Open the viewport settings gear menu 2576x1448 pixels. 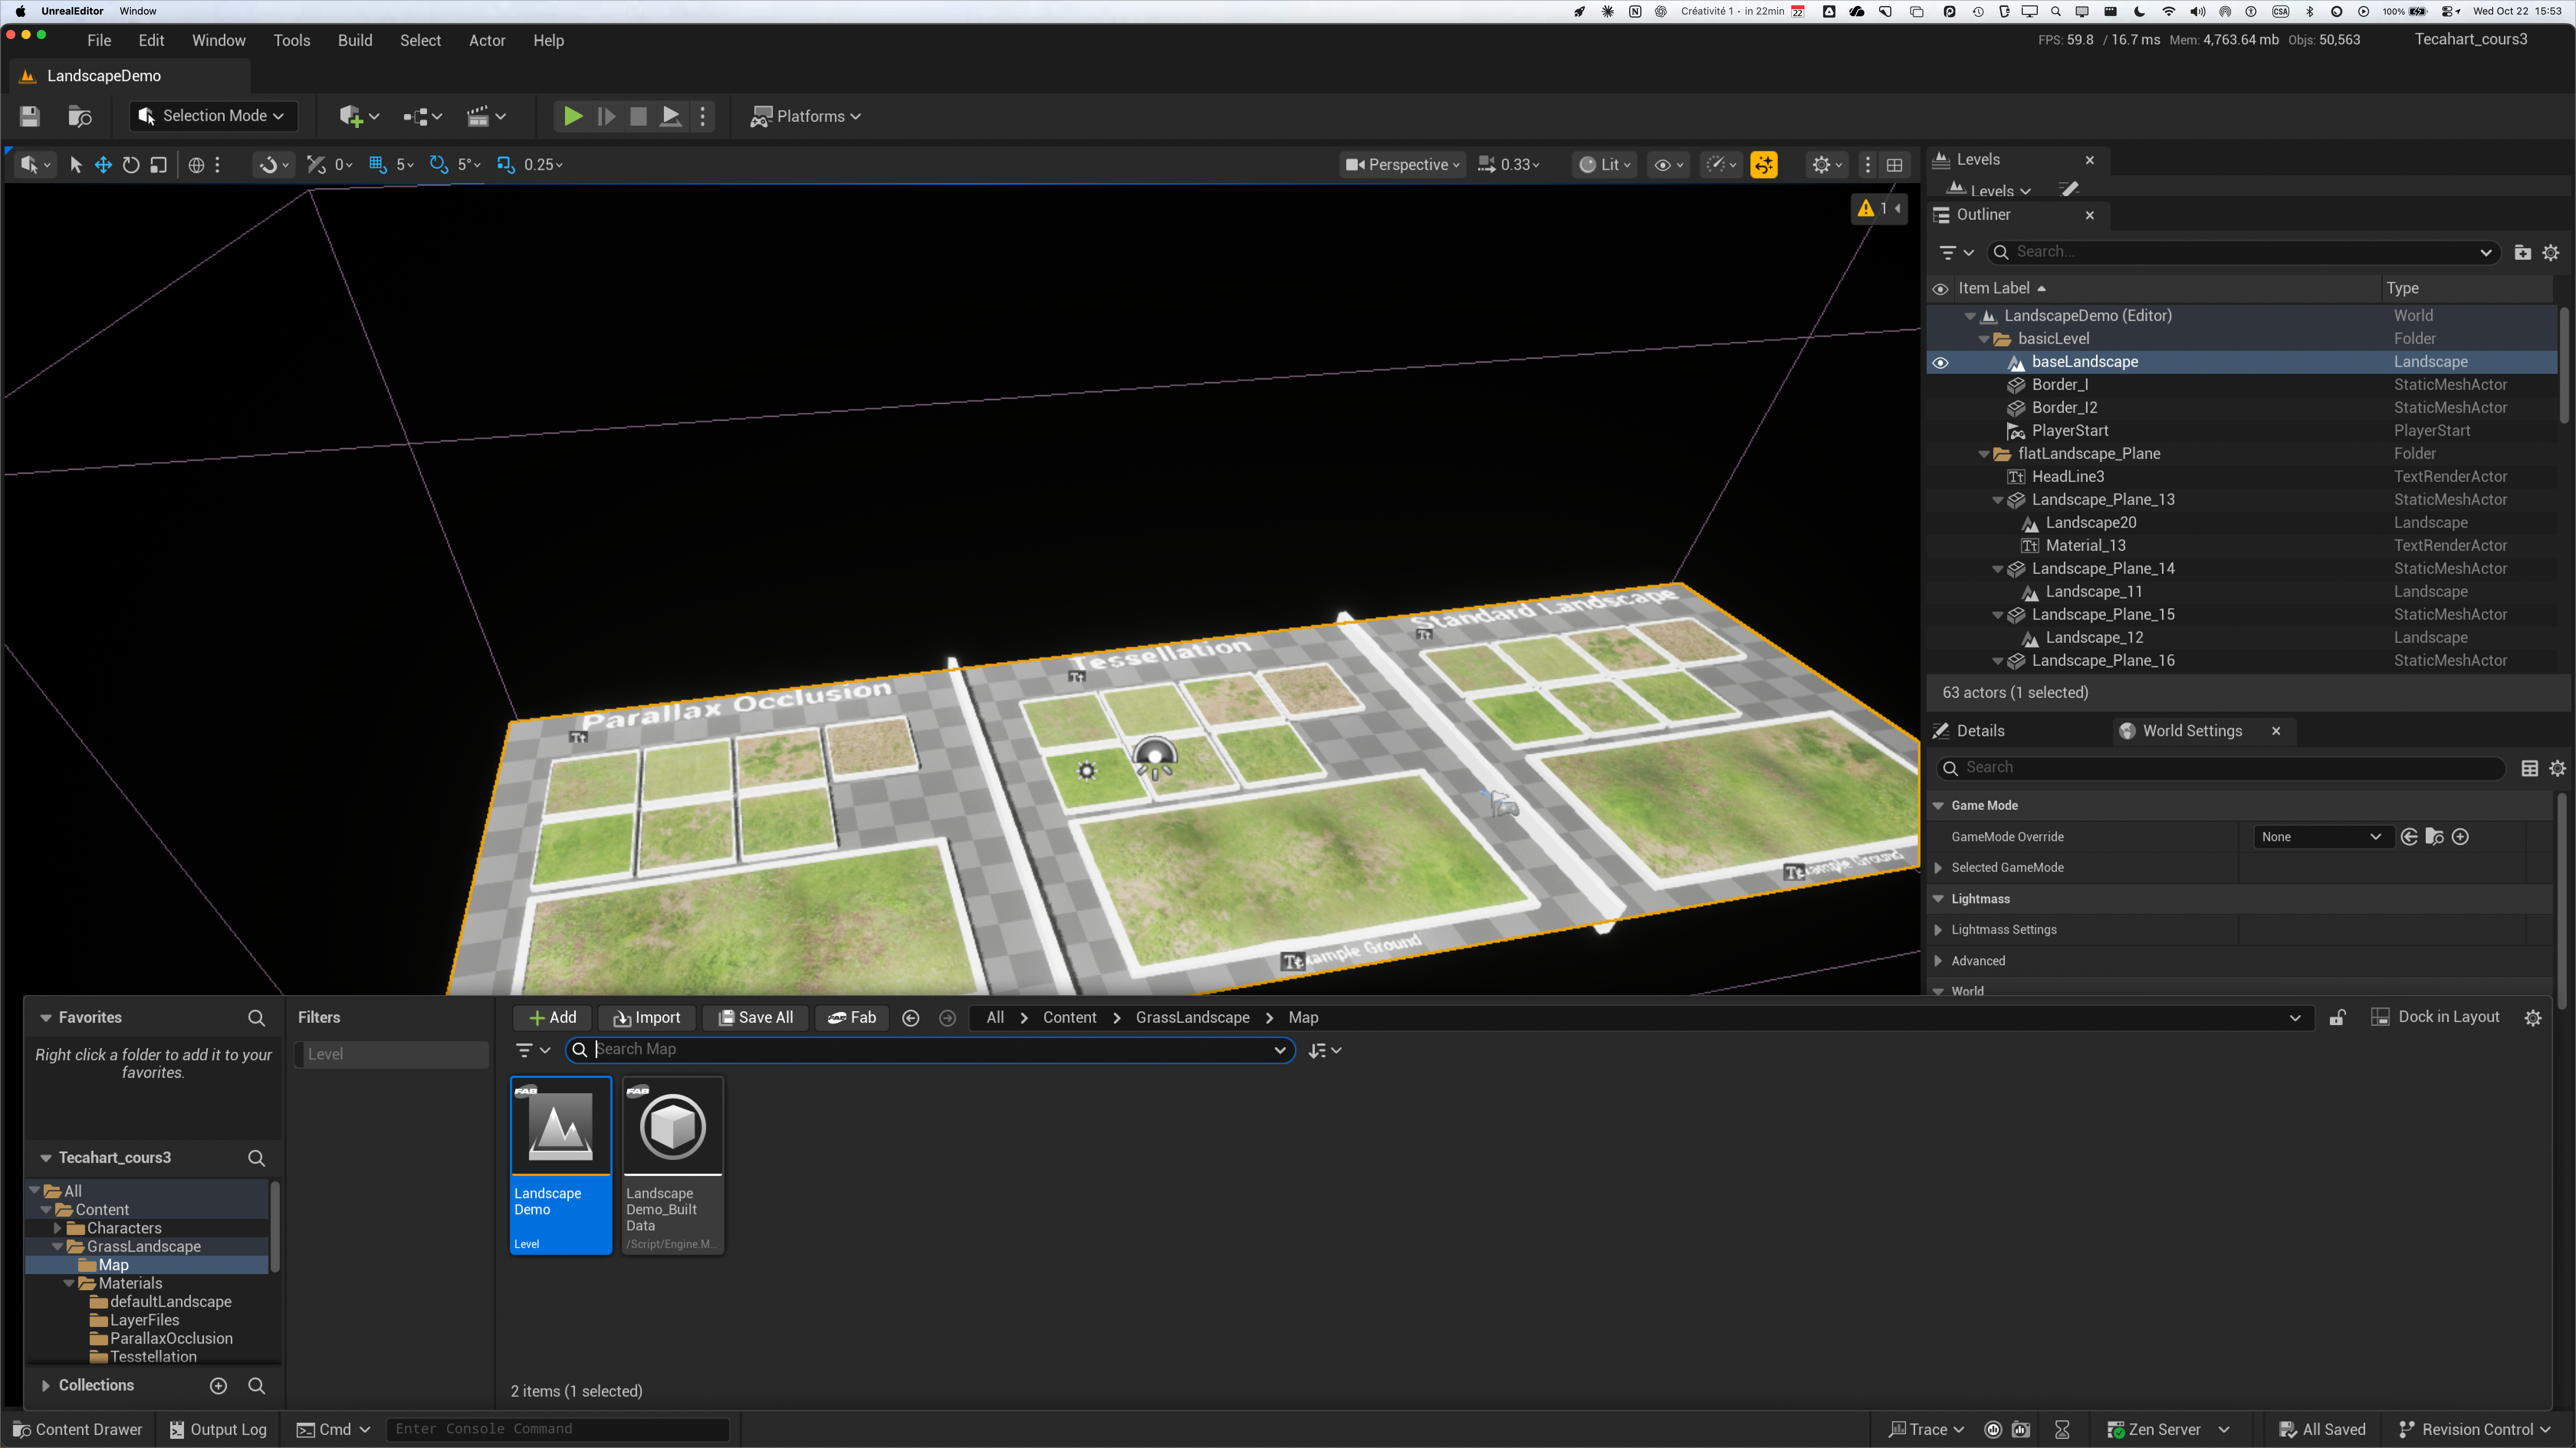(1827, 165)
